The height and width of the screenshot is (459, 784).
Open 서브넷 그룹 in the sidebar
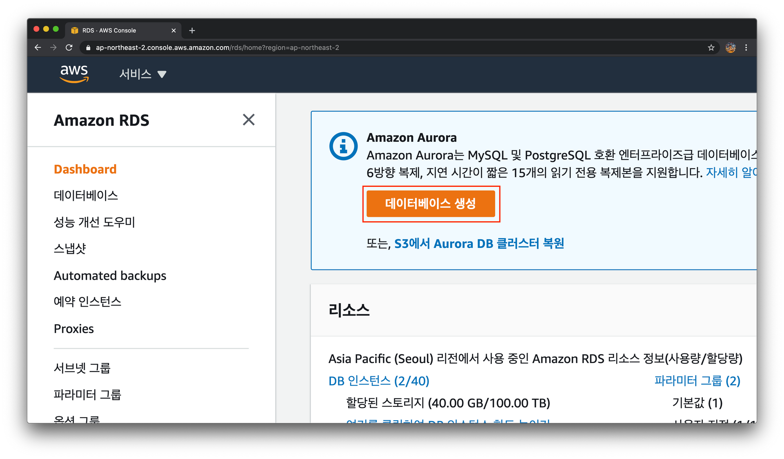[x=82, y=368]
